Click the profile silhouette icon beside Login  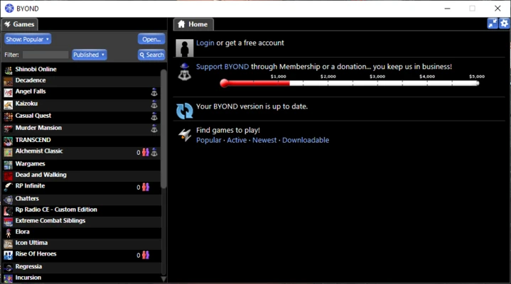coord(184,48)
